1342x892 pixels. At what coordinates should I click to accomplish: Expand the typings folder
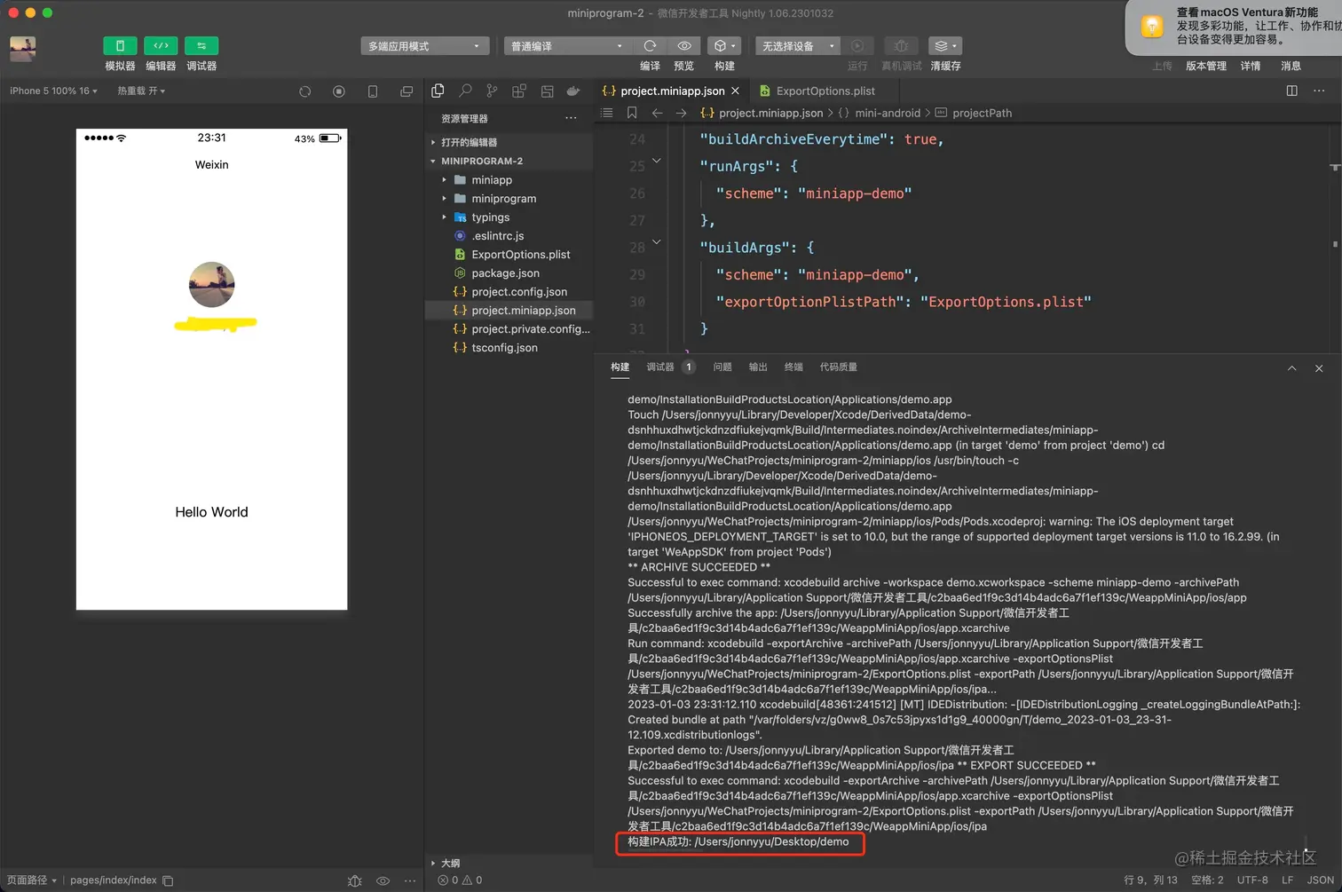click(x=509, y=217)
